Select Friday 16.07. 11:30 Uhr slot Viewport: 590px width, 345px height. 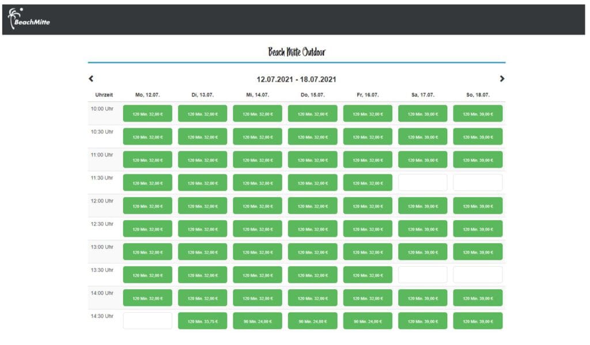368,183
